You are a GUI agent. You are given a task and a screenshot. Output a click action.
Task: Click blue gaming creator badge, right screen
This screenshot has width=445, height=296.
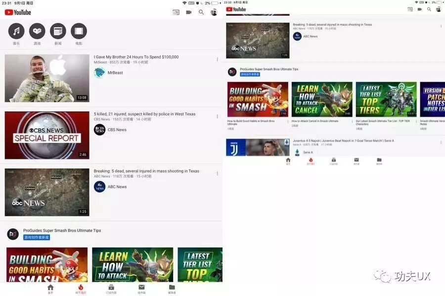click(250, 74)
